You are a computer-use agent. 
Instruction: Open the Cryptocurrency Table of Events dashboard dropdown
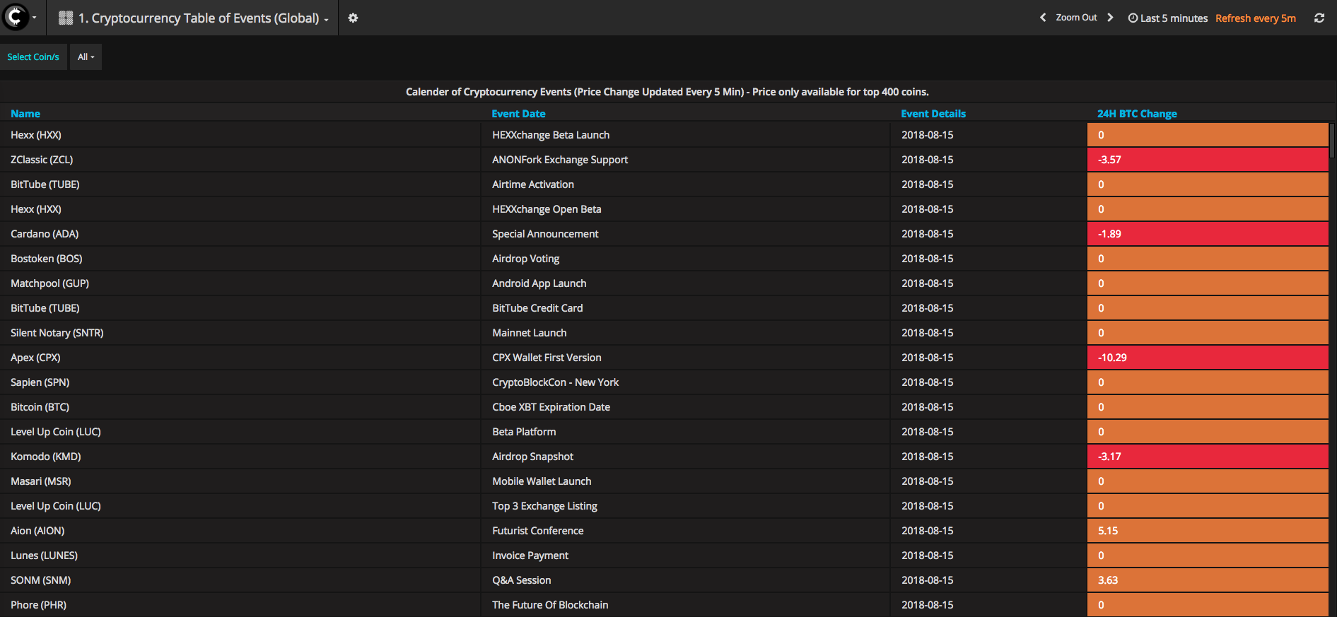[204, 18]
